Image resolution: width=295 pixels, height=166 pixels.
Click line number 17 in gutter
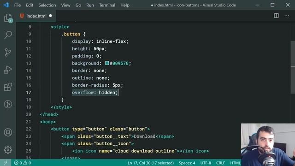(x=29, y=92)
